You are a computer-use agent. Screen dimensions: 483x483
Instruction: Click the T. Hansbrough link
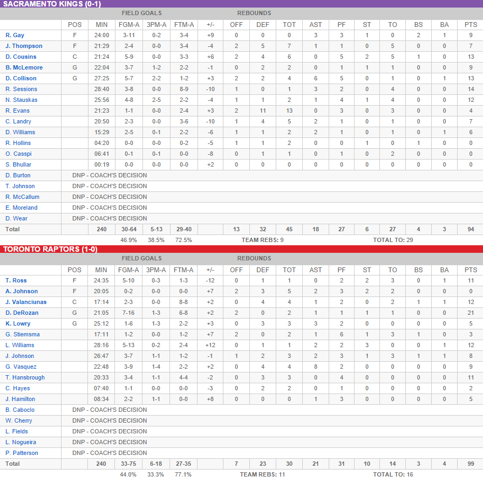tap(25, 377)
